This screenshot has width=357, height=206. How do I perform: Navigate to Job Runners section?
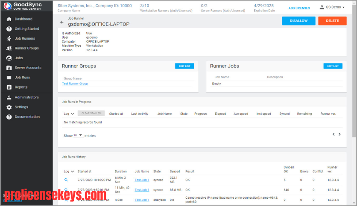(25, 39)
